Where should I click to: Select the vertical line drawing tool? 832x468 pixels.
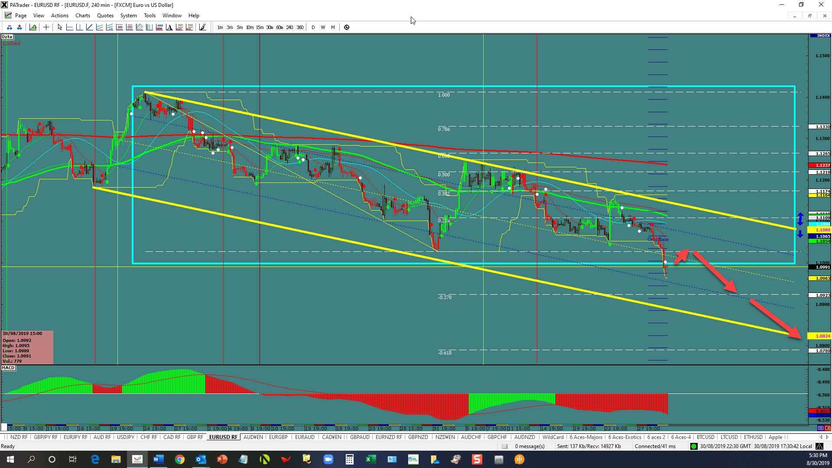(x=79, y=27)
